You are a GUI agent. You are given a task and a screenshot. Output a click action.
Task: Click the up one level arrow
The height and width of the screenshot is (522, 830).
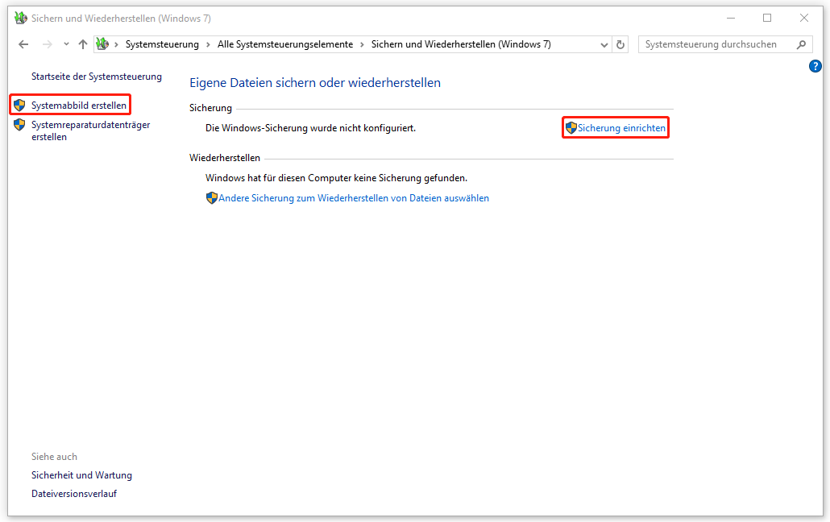click(x=83, y=45)
